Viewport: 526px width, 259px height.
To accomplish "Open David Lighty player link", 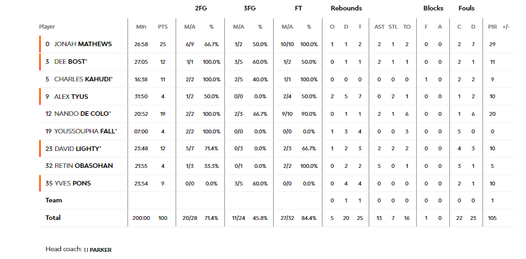I will 78,148.
